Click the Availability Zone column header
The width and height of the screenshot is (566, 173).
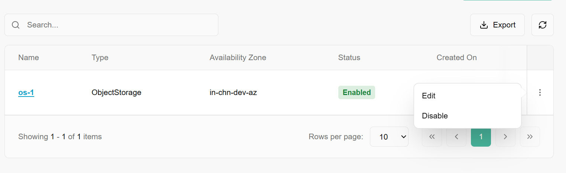pos(238,58)
